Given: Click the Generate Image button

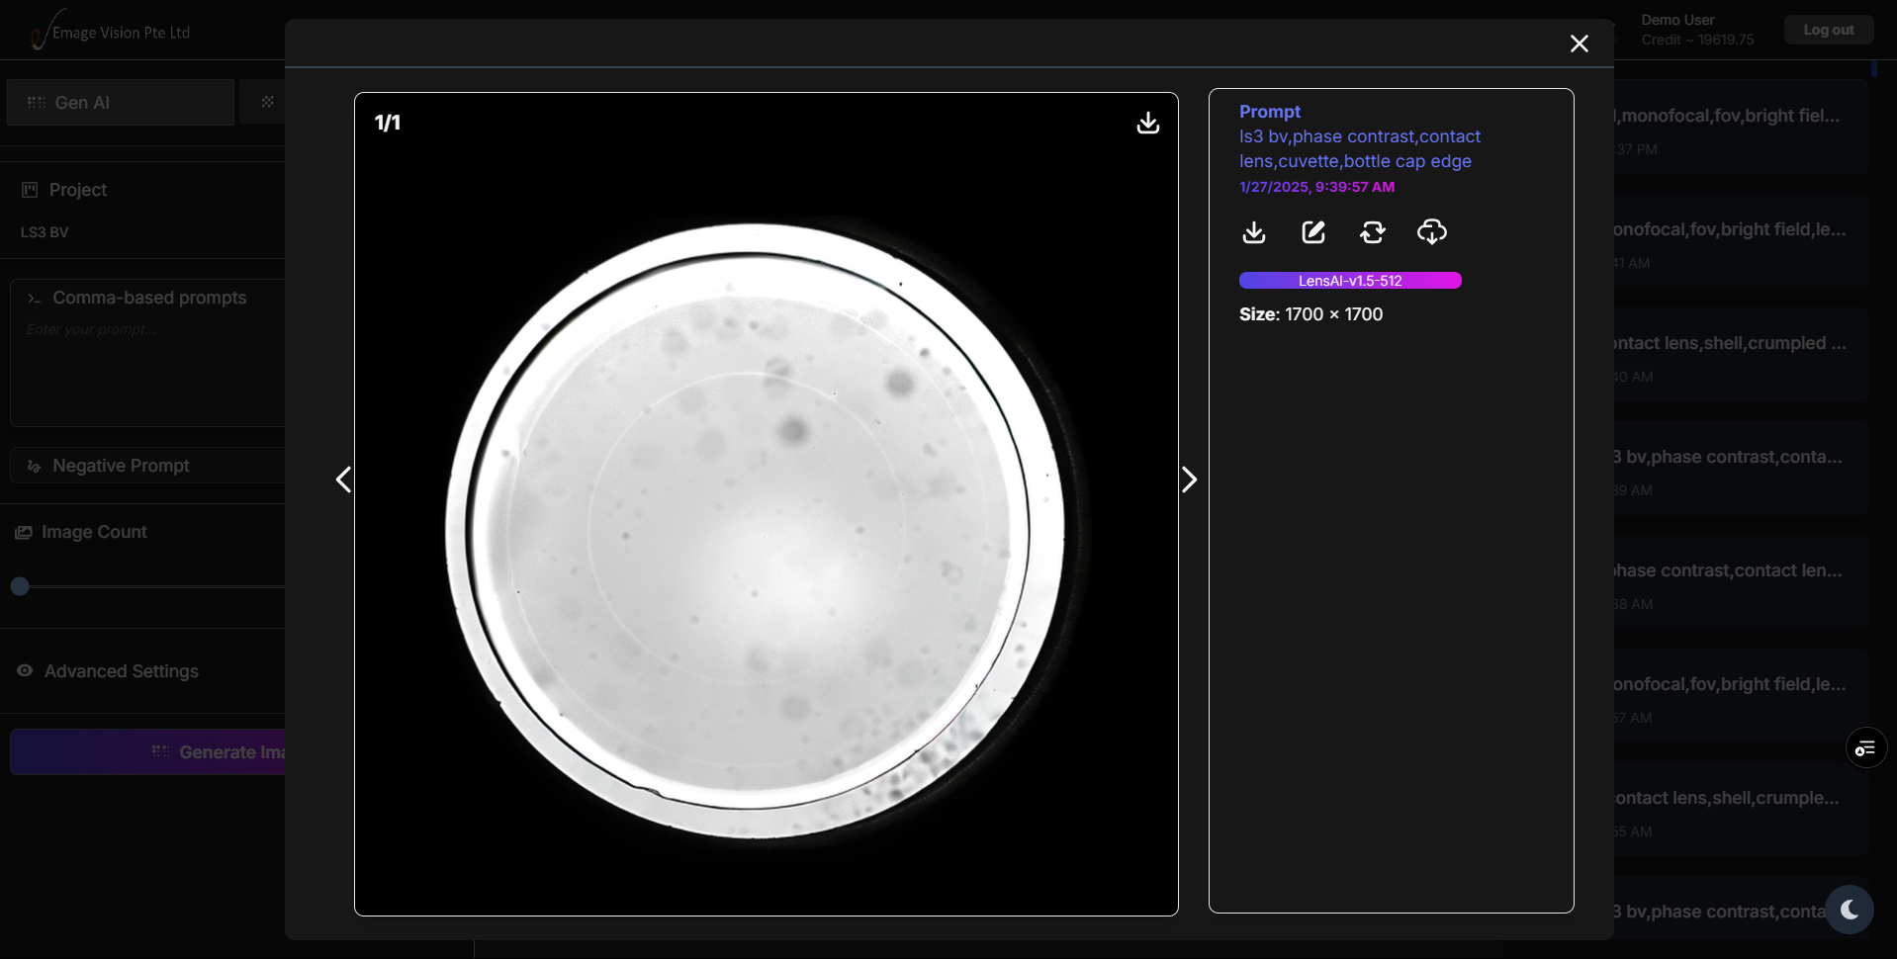Looking at the screenshot, I should 218,752.
